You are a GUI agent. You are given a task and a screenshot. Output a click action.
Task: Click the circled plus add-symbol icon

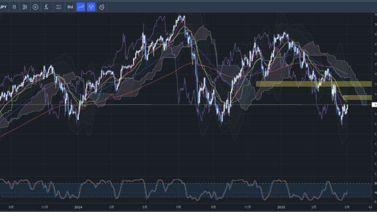click(35, 7)
